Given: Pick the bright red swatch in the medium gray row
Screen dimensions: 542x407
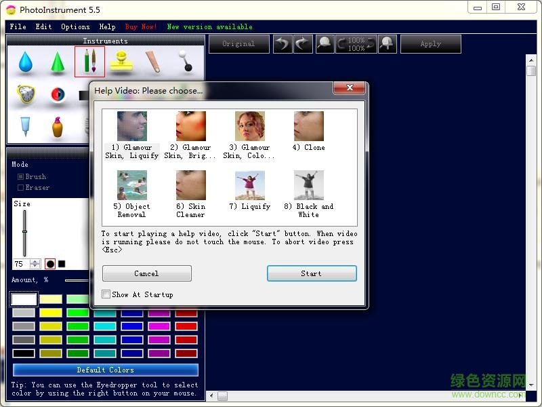Looking at the screenshot, I should [x=186, y=326].
